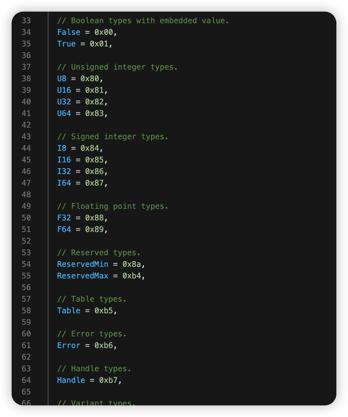Click the value 0x87 on line 47
The height and width of the screenshot is (417, 348).
pos(94,183)
